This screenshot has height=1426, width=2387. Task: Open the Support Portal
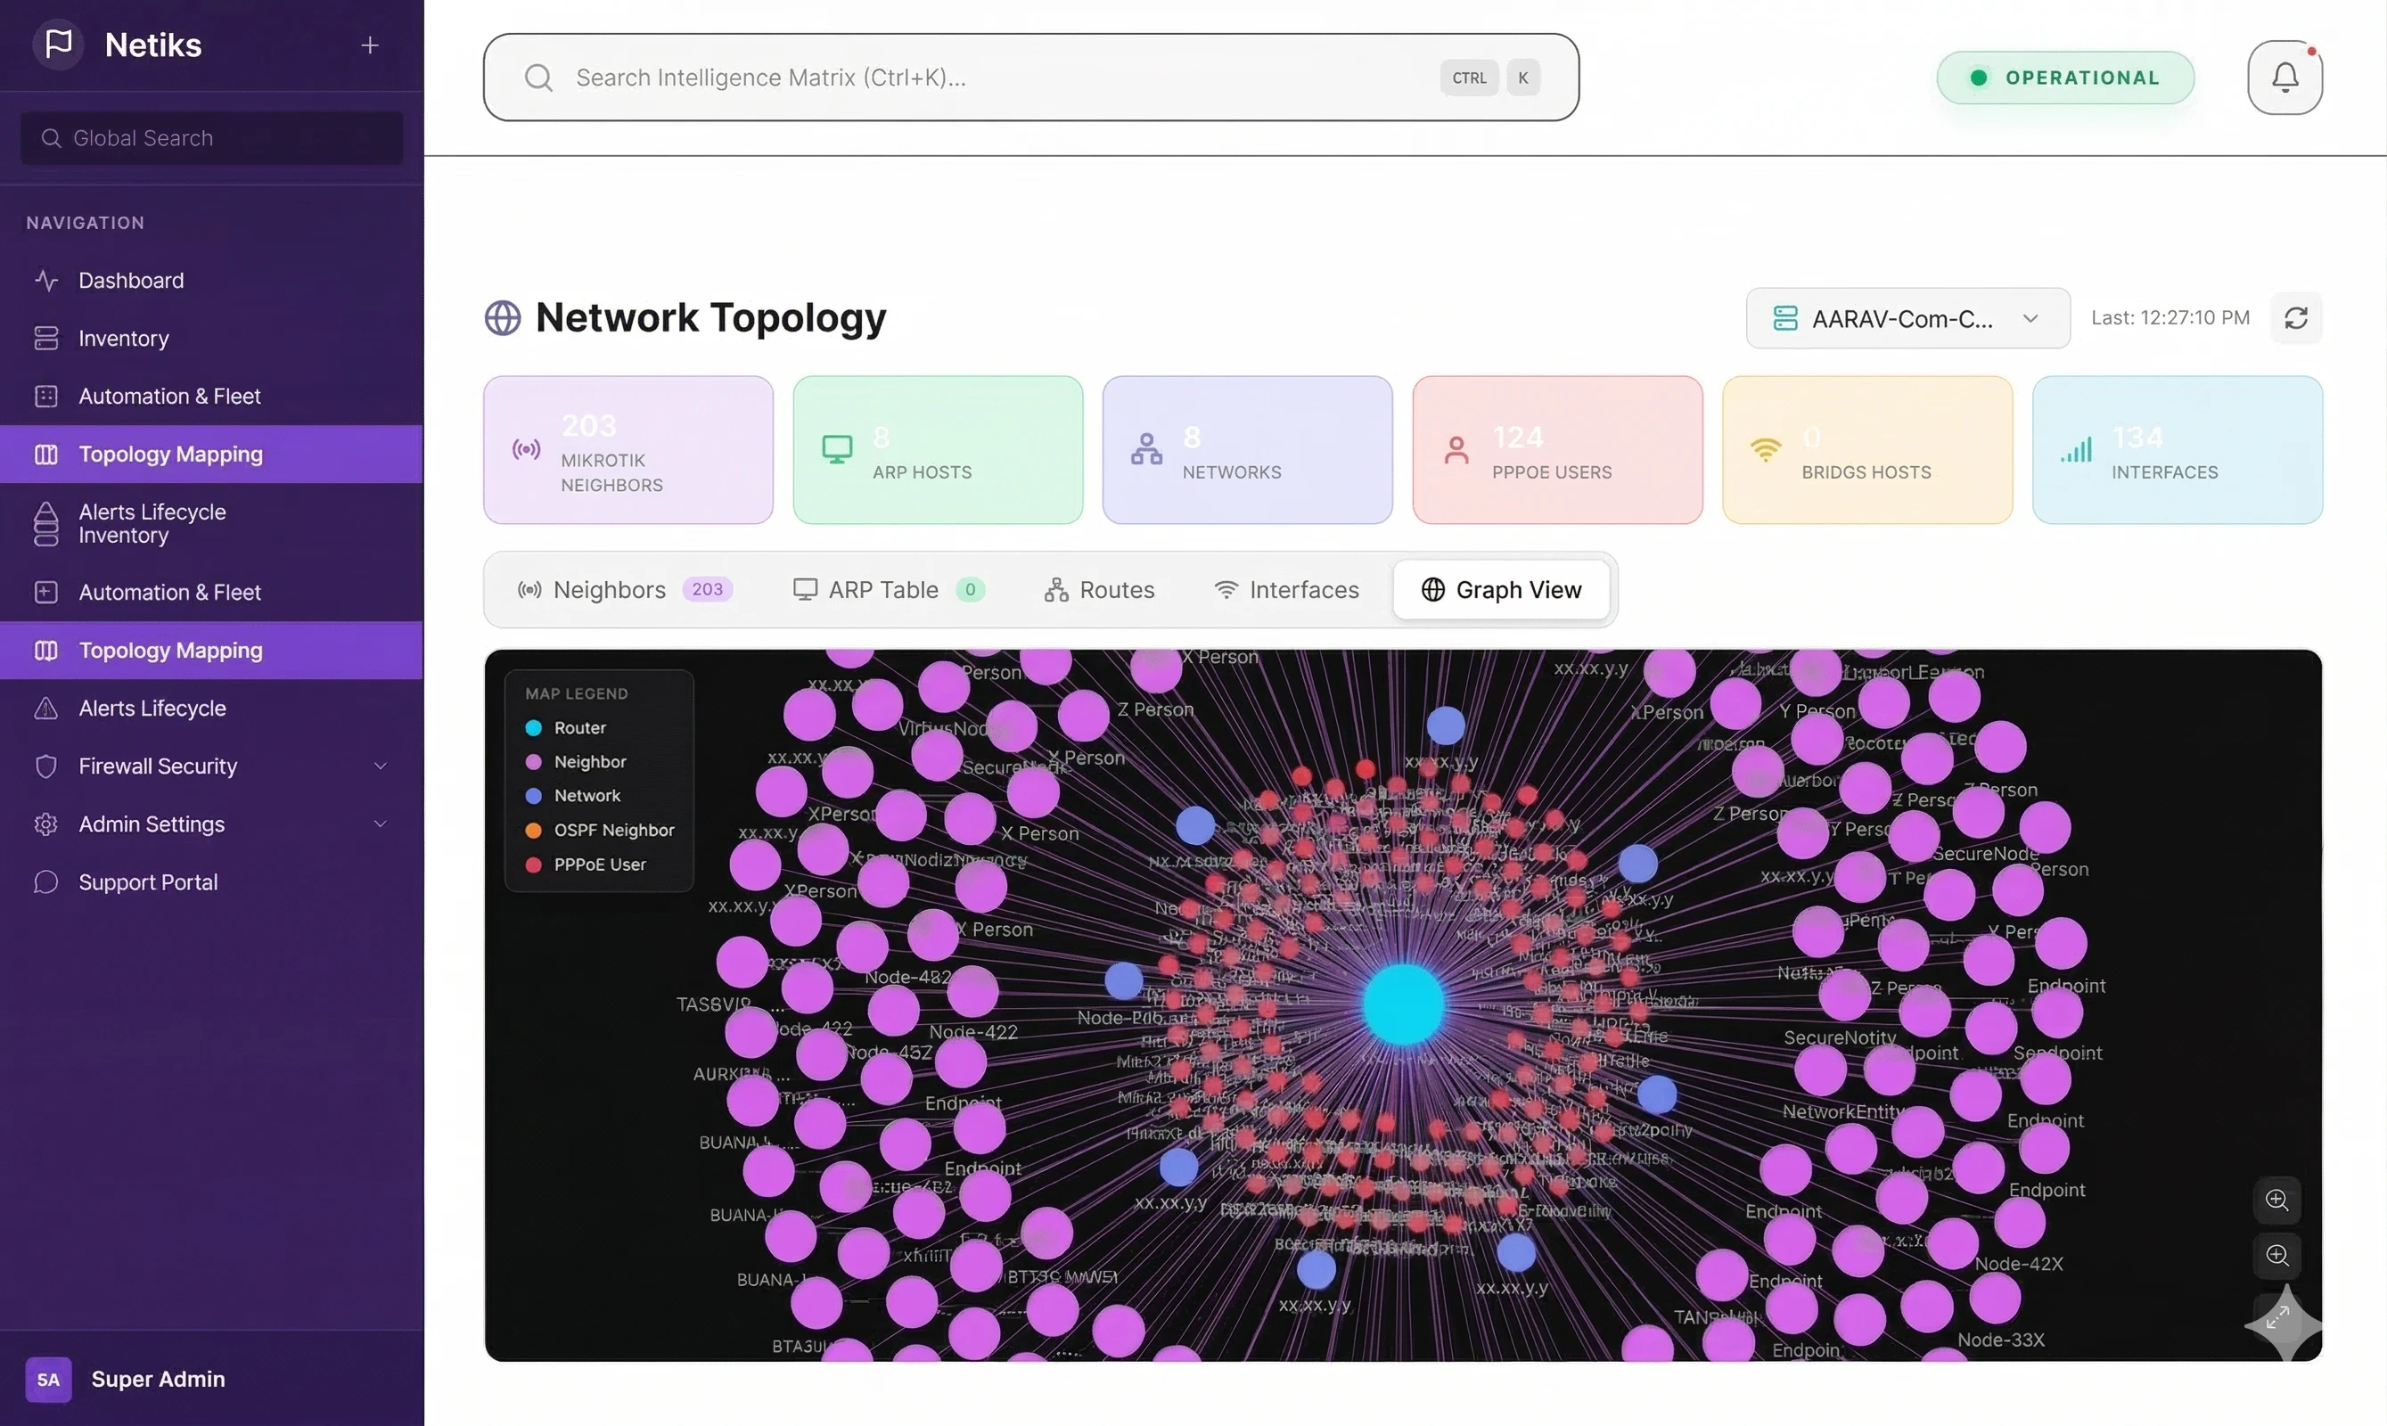tap(147, 881)
